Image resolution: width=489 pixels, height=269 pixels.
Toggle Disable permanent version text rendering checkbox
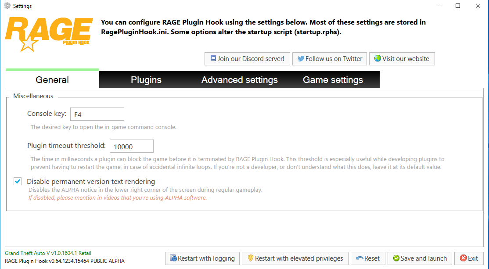[x=18, y=181]
